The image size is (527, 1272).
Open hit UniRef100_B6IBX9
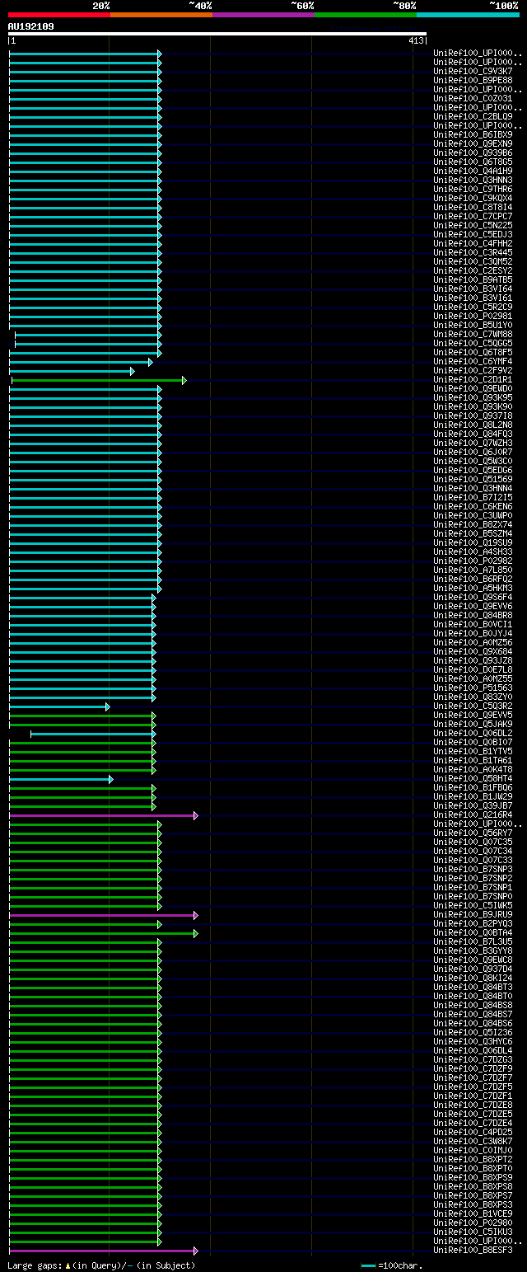(x=473, y=135)
